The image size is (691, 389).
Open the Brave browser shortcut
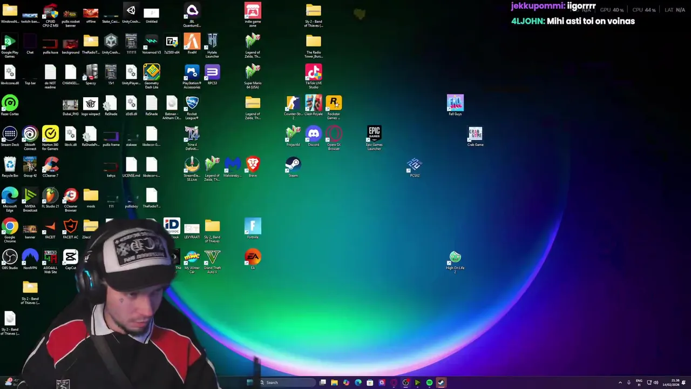tap(253, 167)
